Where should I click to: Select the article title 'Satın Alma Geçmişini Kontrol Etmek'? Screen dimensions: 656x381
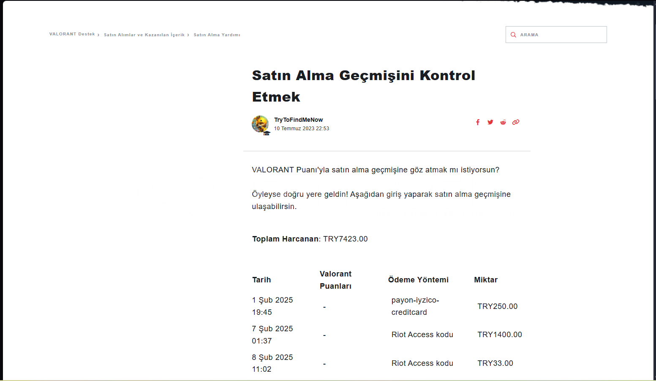(x=364, y=86)
